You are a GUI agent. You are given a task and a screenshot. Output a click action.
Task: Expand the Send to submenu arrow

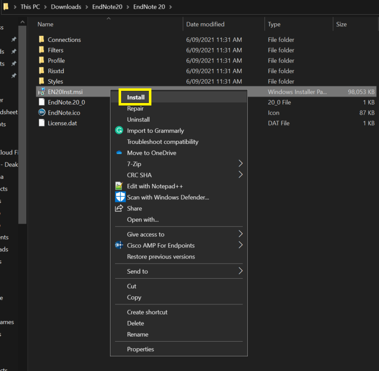(x=240, y=271)
